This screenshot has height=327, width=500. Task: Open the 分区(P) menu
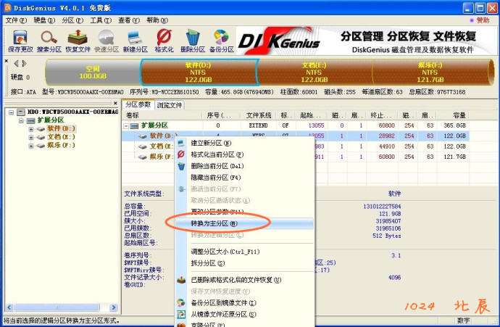coord(72,20)
